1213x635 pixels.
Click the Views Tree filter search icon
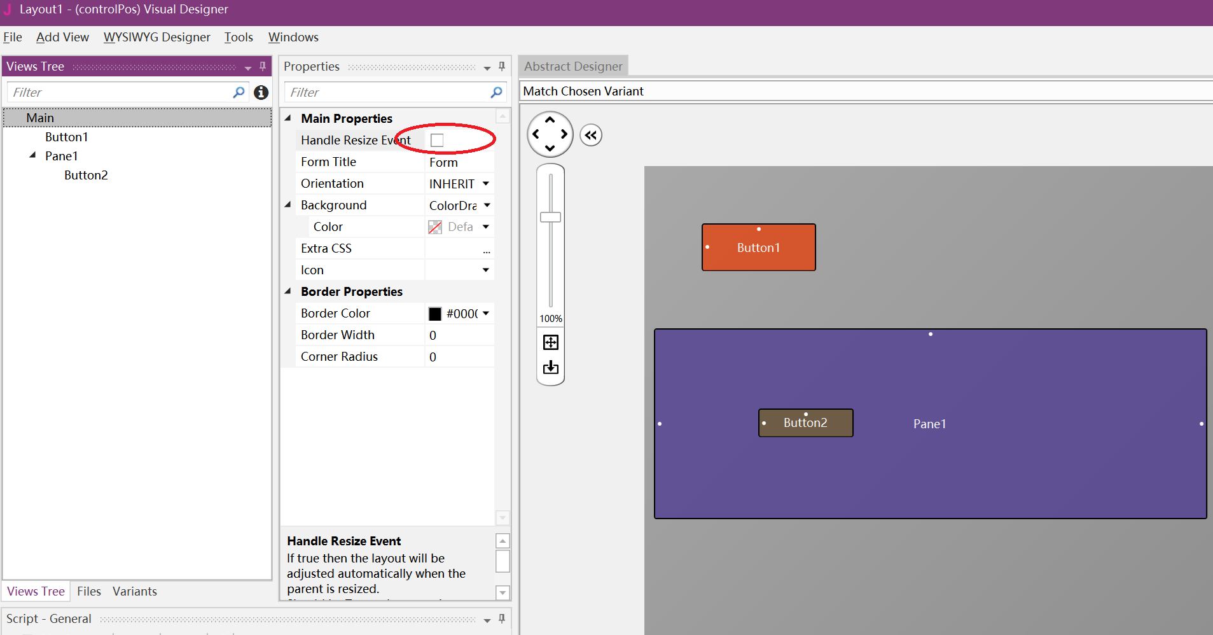[x=239, y=92]
